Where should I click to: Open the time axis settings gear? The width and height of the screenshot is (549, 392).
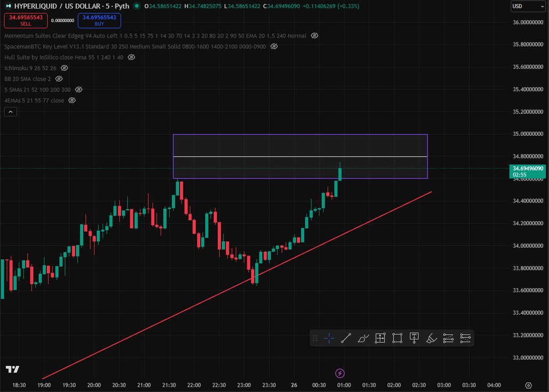tap(528, 385)
